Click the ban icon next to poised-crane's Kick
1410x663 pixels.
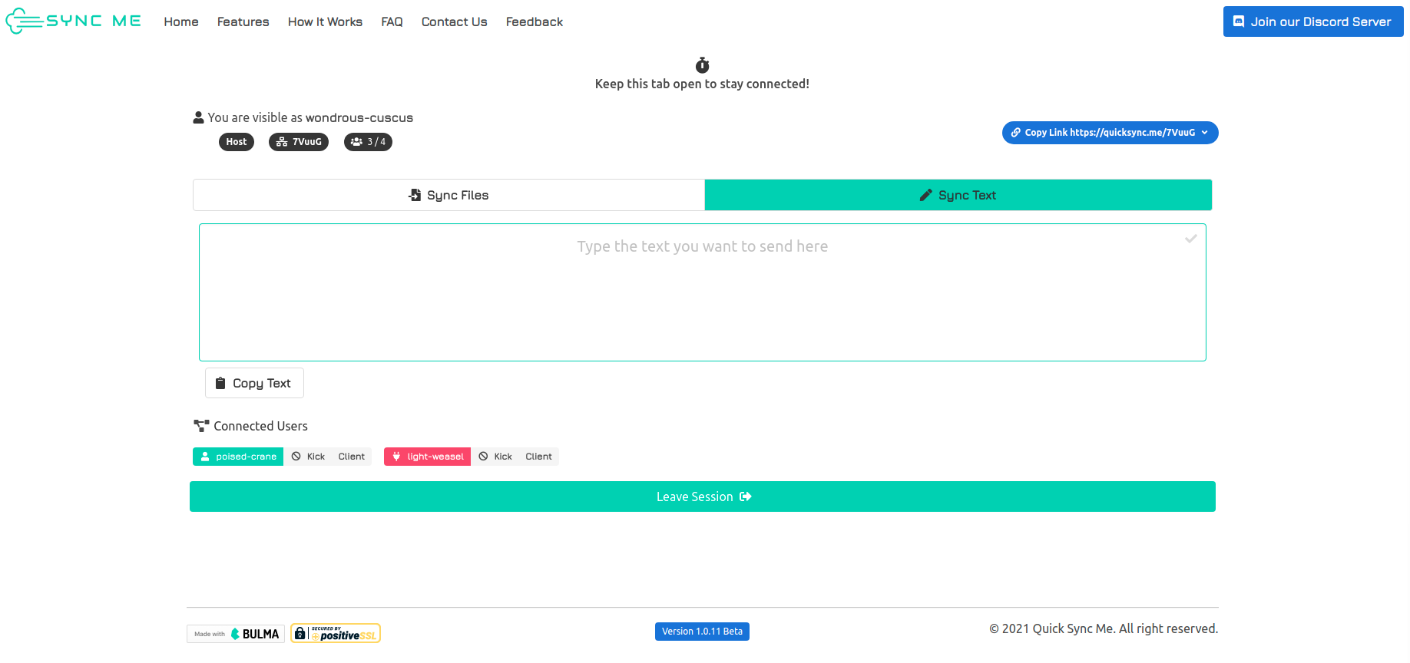[296, 457]
